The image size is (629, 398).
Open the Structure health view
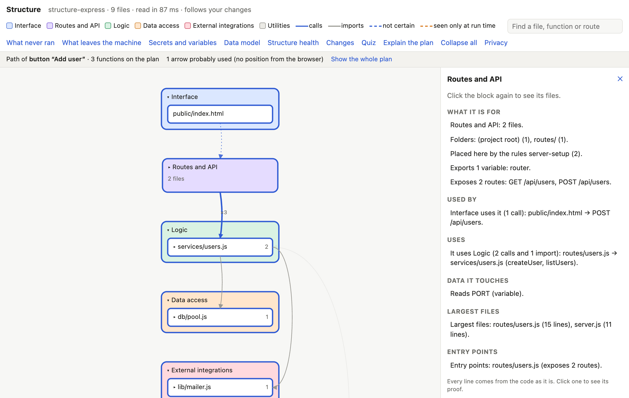point(293,43)
